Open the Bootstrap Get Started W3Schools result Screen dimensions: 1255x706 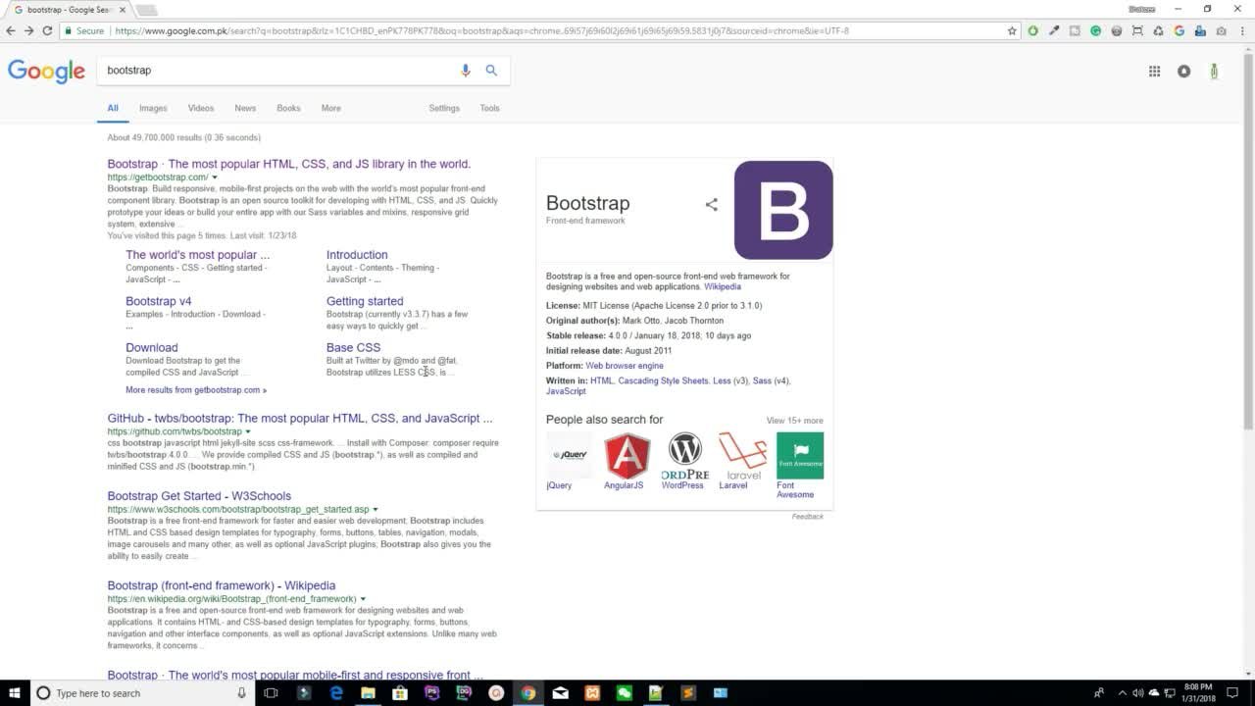tap(199, 496)
